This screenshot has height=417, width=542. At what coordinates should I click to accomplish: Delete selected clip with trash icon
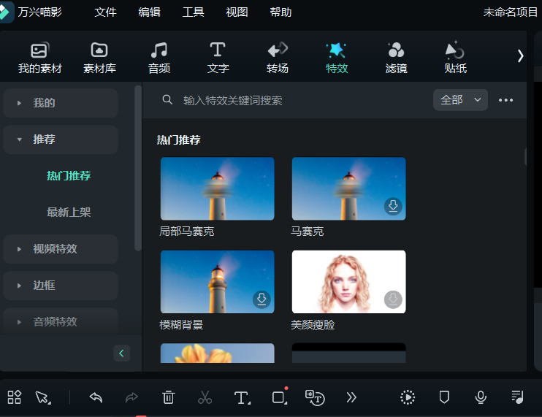(168, 397)
